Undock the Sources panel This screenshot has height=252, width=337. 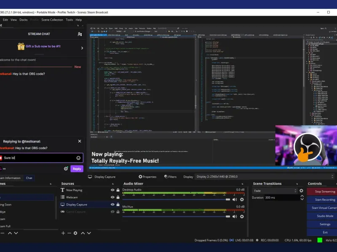(x=113, y=184)
